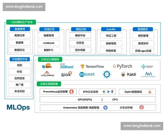Click the Prometheus flame icon

point(71,92)
